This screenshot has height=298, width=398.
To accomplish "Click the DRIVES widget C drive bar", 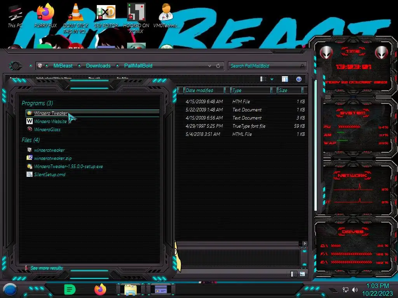I will (336, 246).
